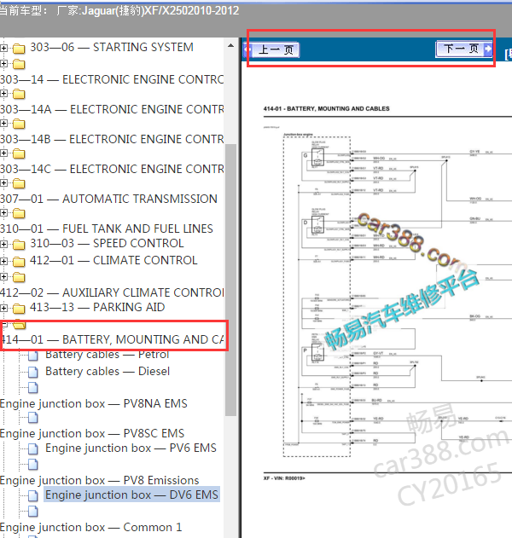512x538 pixels.
Task: Click folder icon above 303—14B label
Action: tap(19, 124)
